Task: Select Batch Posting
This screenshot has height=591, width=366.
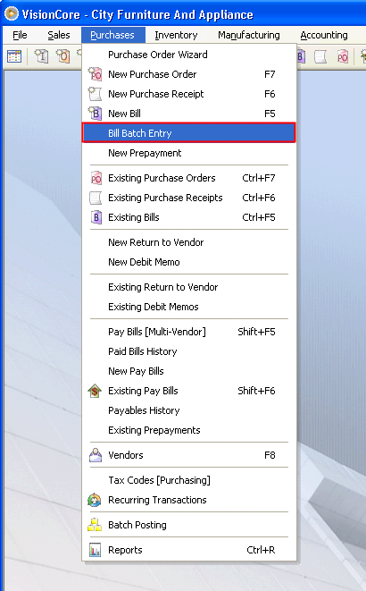Action: coord(189,525)
